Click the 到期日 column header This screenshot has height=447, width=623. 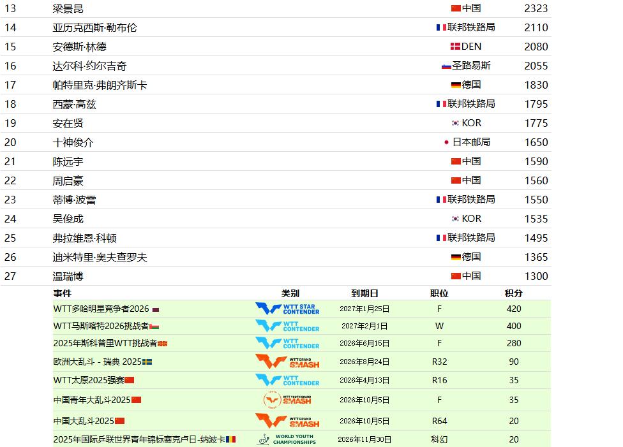point(364,293)
